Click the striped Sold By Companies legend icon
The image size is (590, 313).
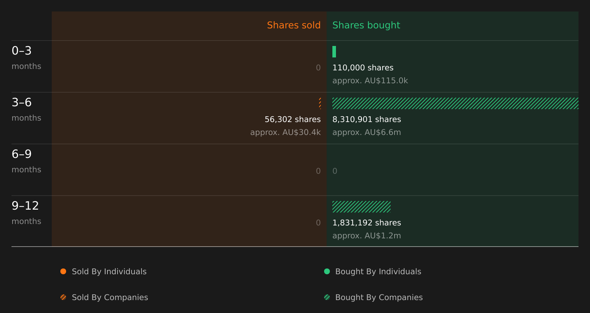(63, 297)
